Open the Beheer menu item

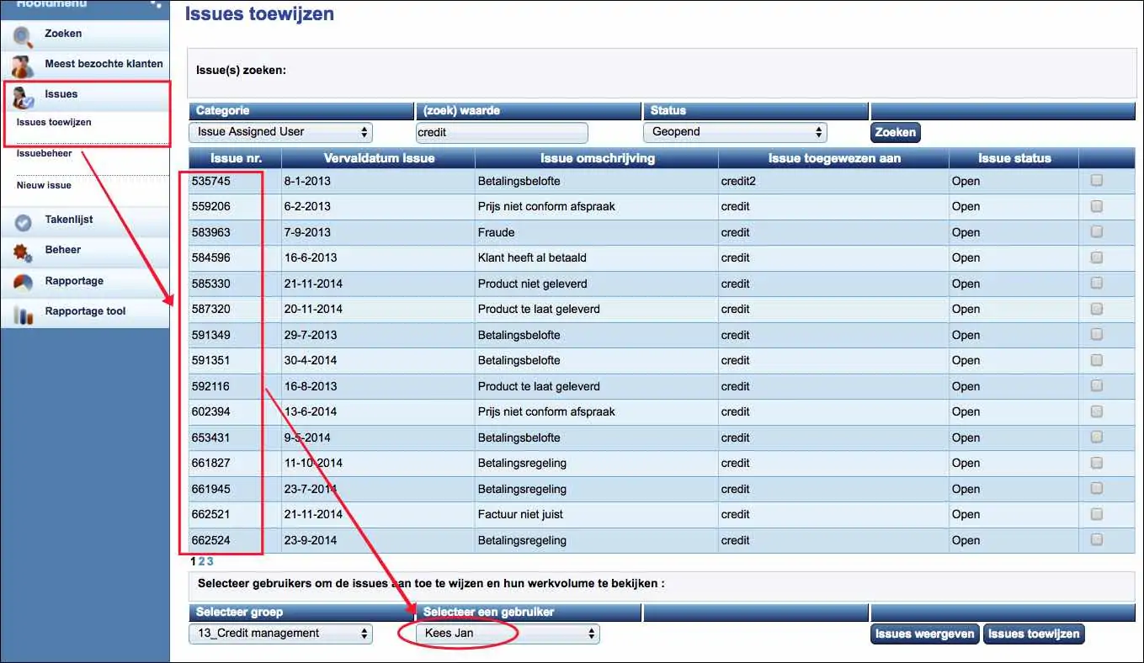pos(63,250)
